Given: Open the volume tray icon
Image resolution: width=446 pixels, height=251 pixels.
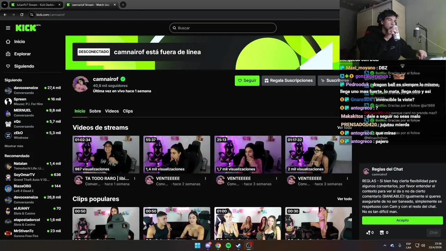Looking at the screenshot, I should tap(423, 245).
